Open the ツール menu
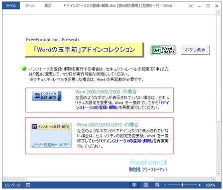This screenshot has width=223, height=190. pyautogui.click(x=30, y=6)
